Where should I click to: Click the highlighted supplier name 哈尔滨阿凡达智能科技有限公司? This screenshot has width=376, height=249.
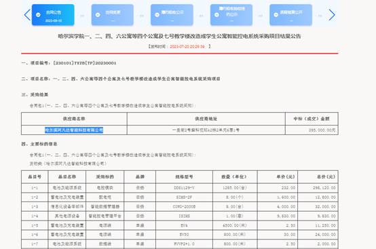pyautogui.click(x=74, y=130)
